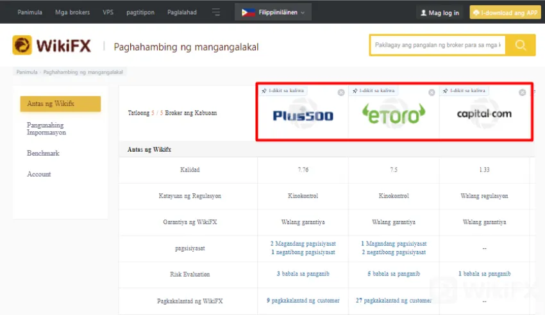Click 'Kalidad' row label

point(190,170)
